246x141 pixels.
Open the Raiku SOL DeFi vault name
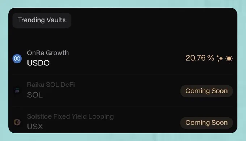coord(51,85)
